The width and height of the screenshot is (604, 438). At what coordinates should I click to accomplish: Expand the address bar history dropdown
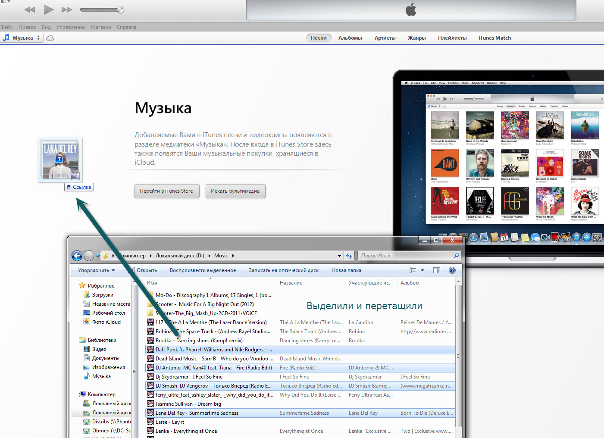(x=339, y=256)
